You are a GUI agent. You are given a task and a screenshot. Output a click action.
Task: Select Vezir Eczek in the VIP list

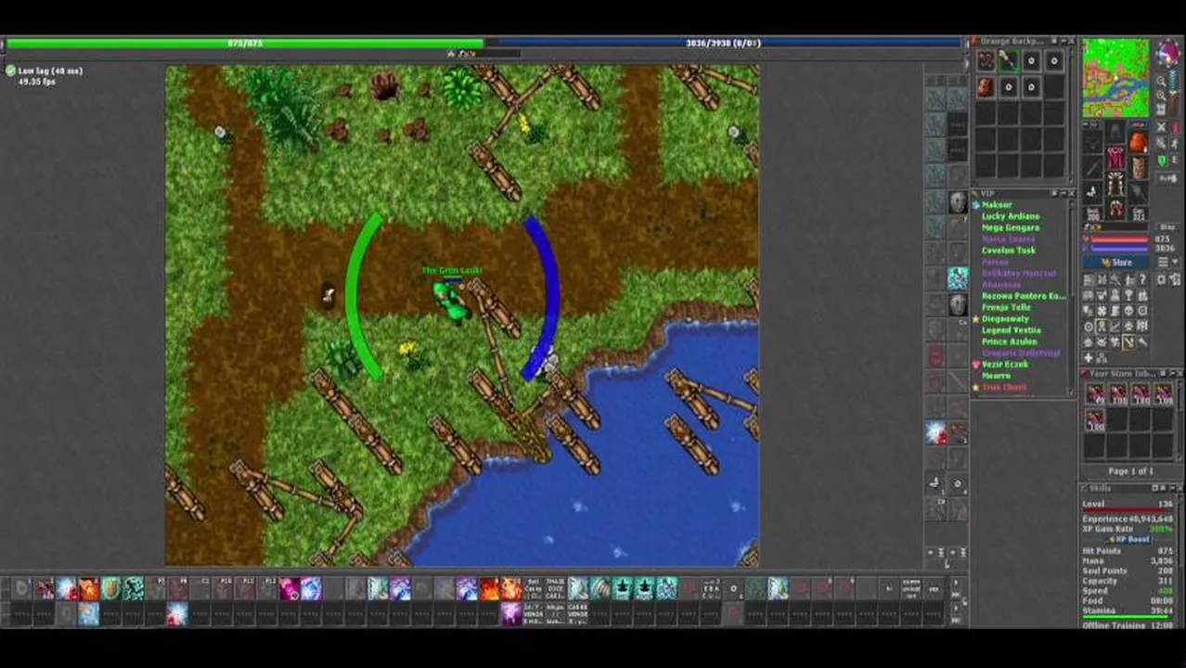click(x=1005, y=364)
